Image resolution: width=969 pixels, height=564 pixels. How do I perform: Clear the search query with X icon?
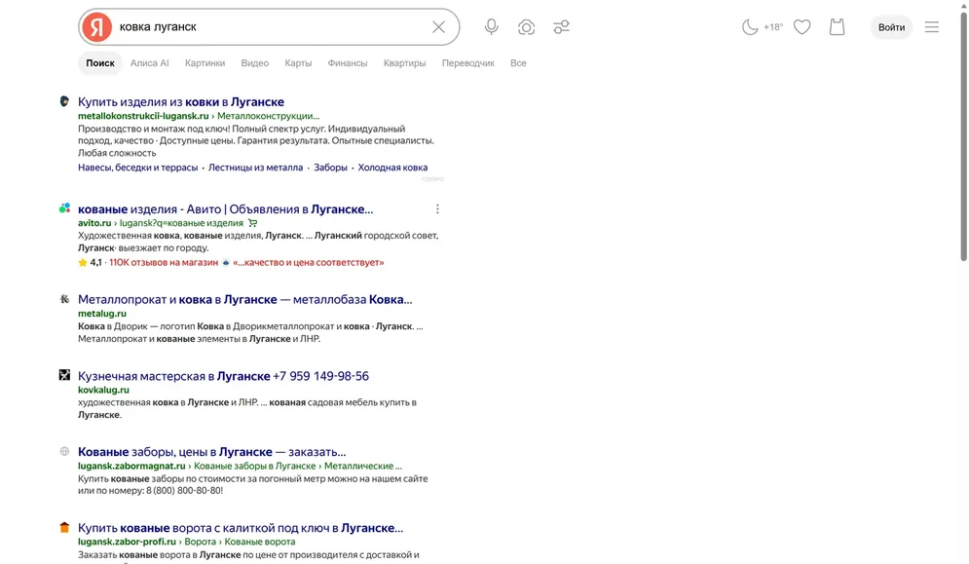coord(438,27)
